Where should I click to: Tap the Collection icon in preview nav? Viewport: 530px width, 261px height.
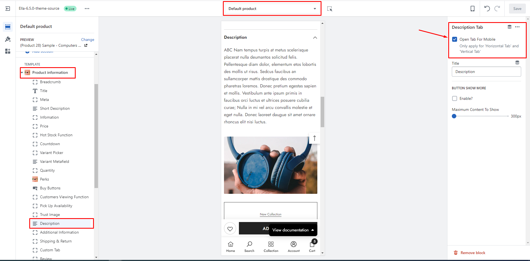click(271, 247)
